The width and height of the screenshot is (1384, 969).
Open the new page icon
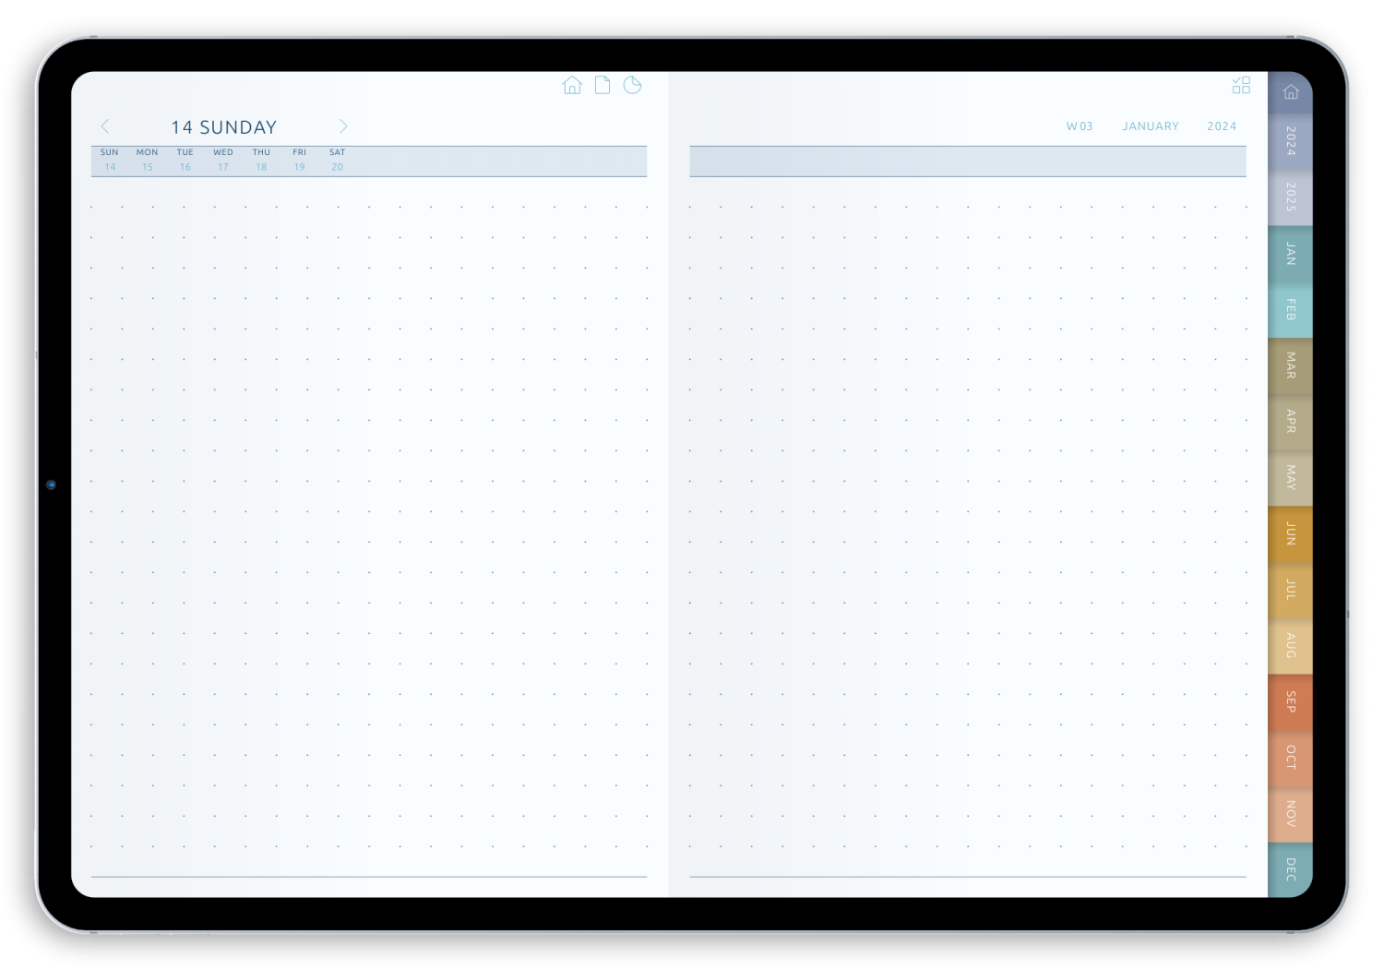[x=603, y=85]
